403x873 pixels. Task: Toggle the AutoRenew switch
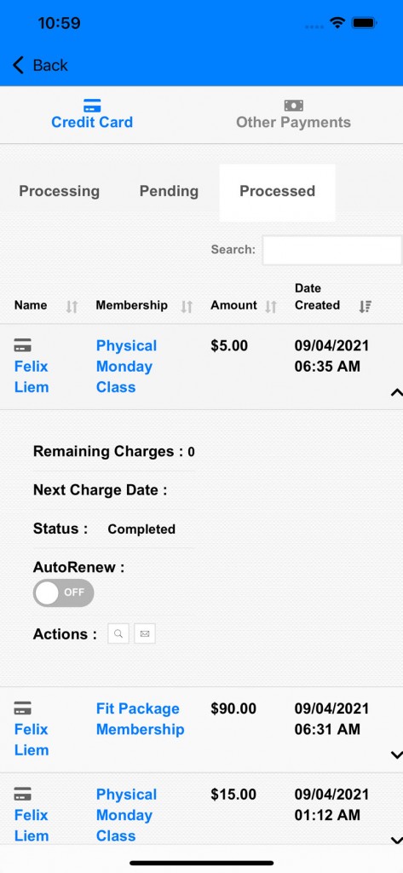(63, 593)
